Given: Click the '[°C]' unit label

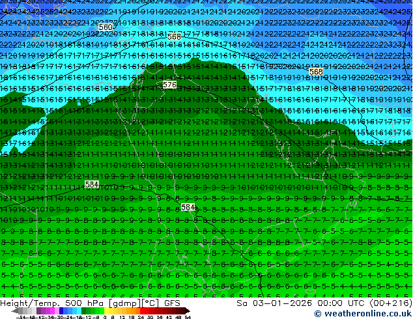Looking at the screenshot, I should tap(150, 303).
